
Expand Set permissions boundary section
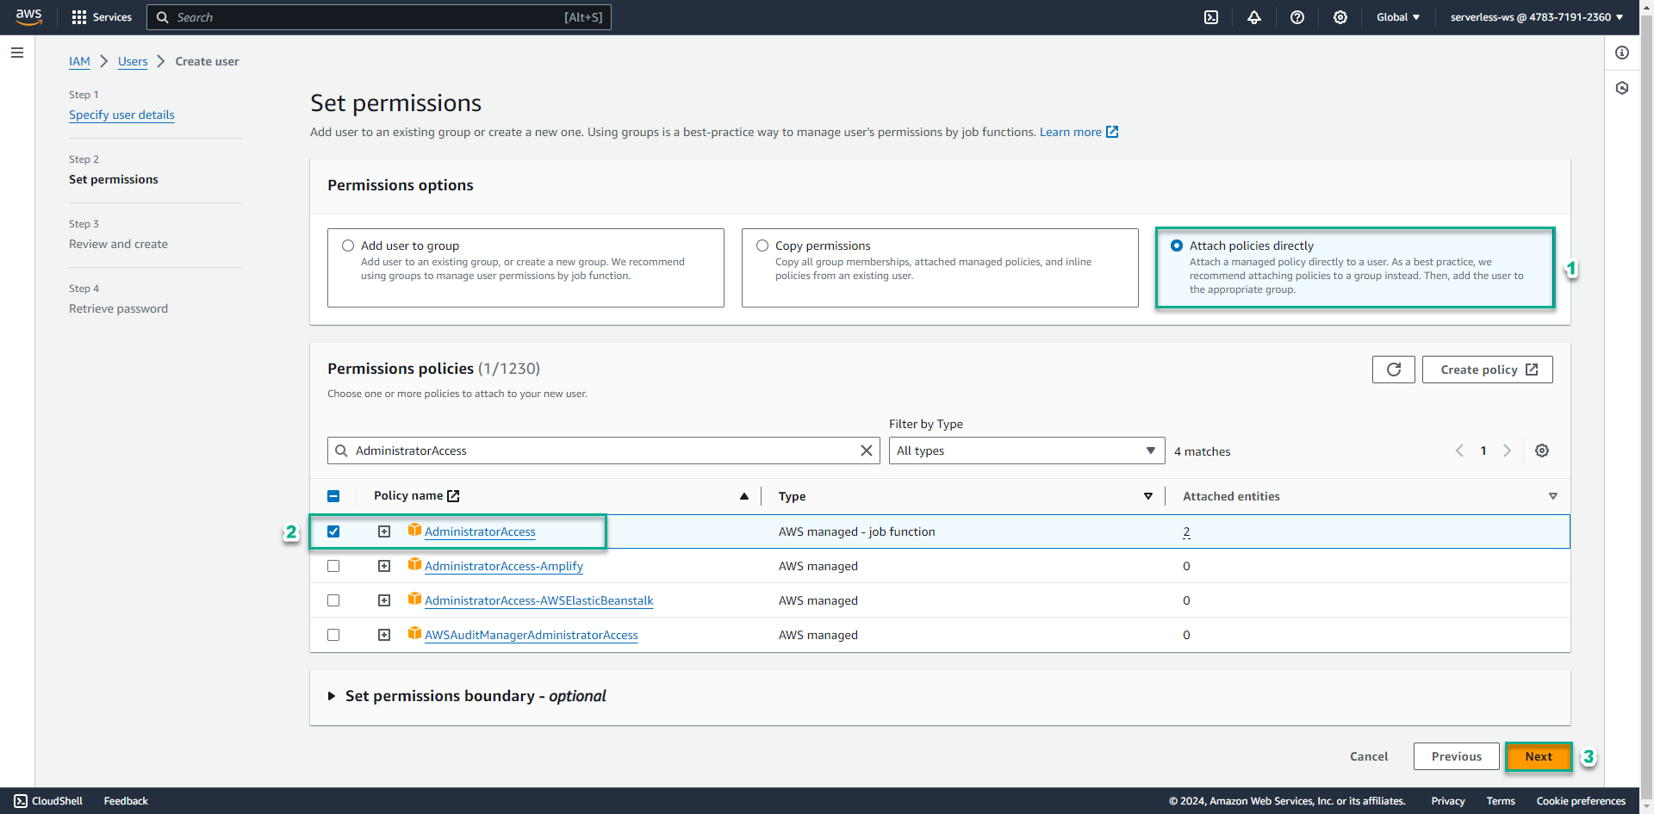(x=331, y=696)
